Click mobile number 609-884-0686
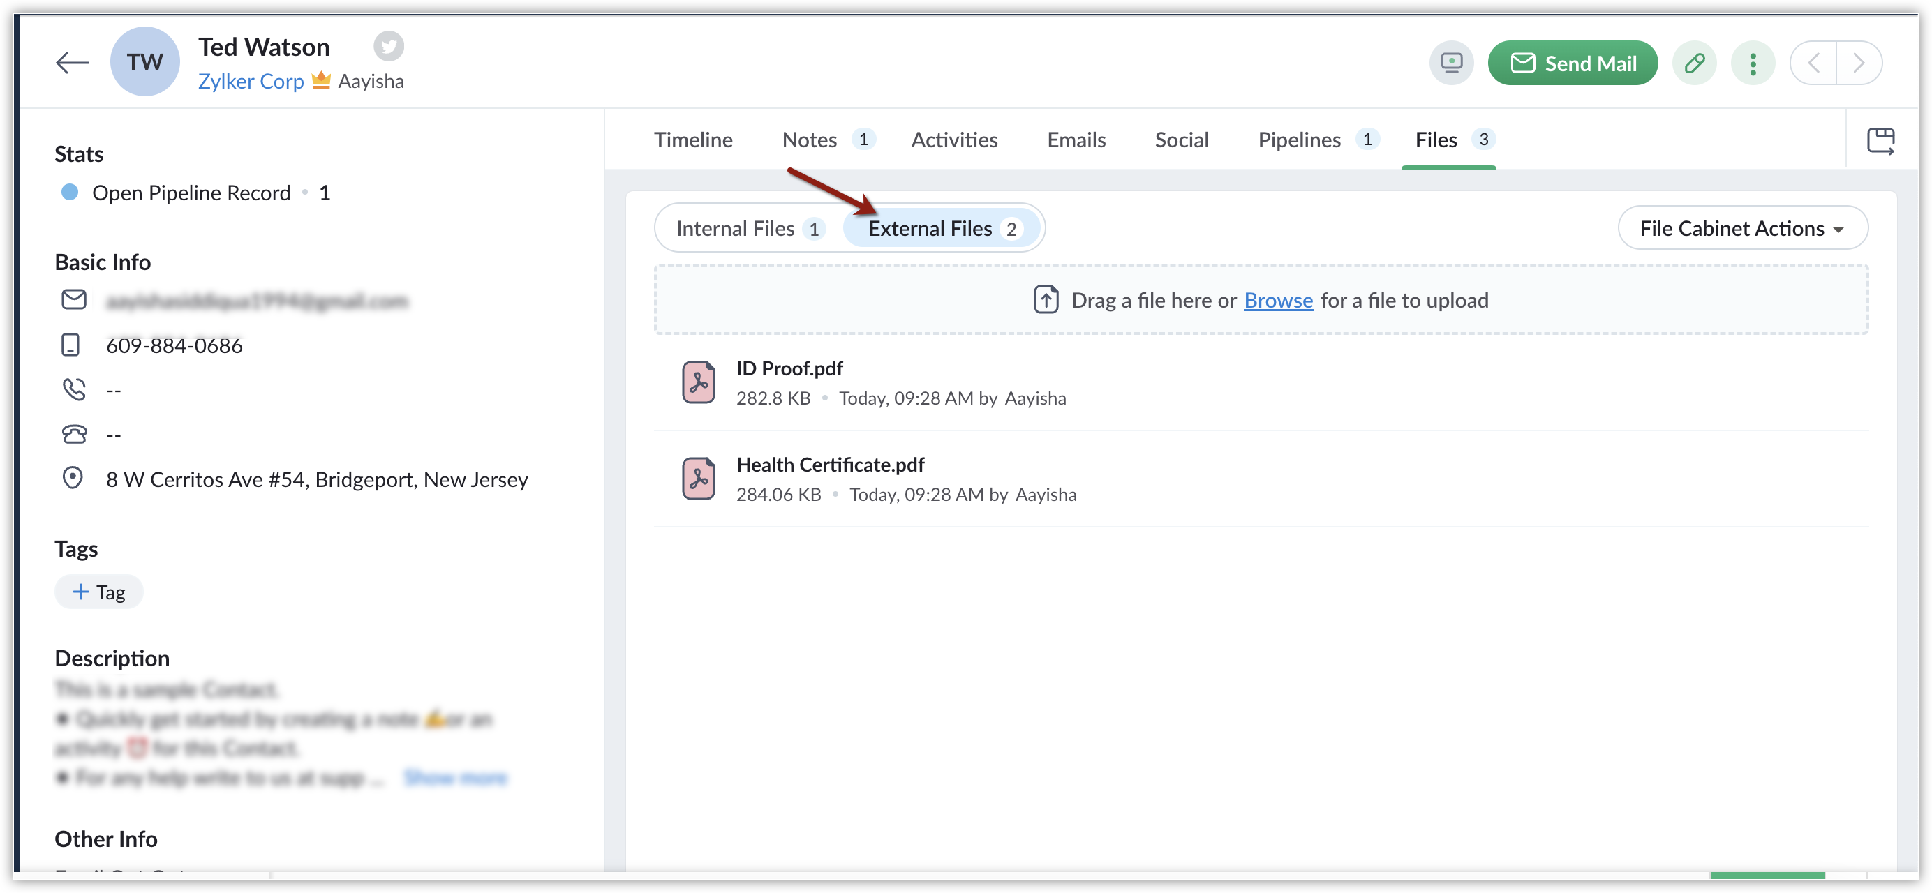The image size is (1932, 893). (174, 345)
